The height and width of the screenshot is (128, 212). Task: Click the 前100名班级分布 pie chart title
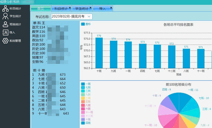pos(178,84)
